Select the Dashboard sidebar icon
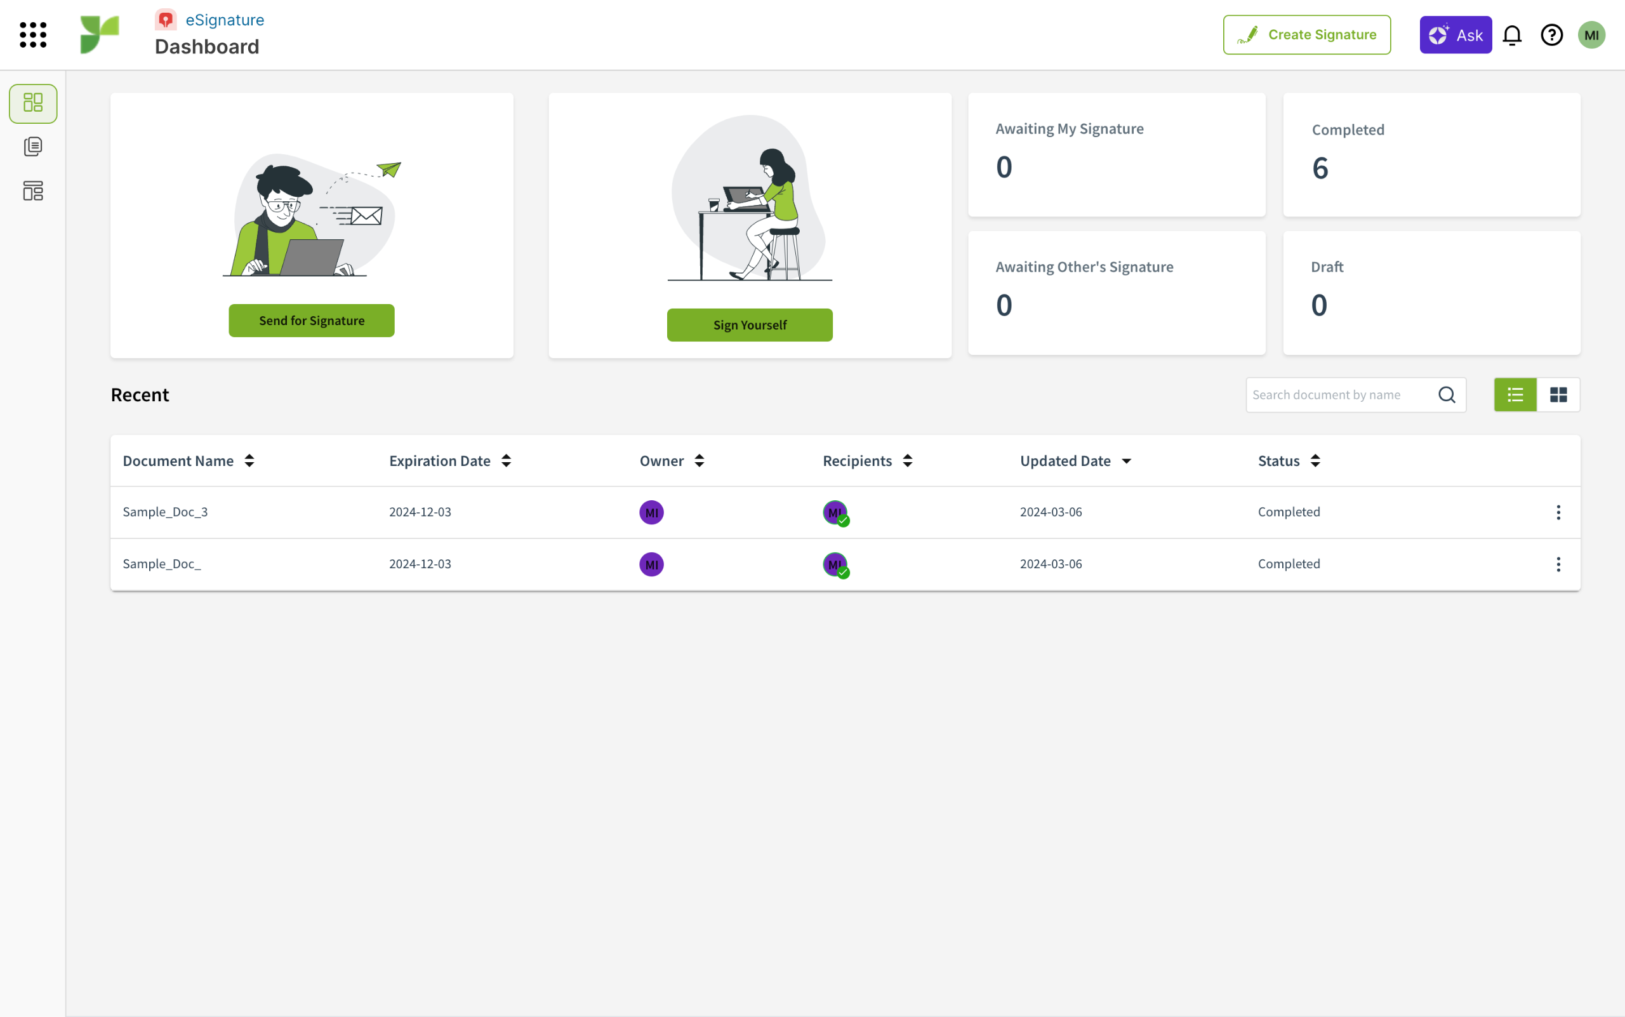The width and height of the screenshot is (1625, 1017). [x=33, y=103]
